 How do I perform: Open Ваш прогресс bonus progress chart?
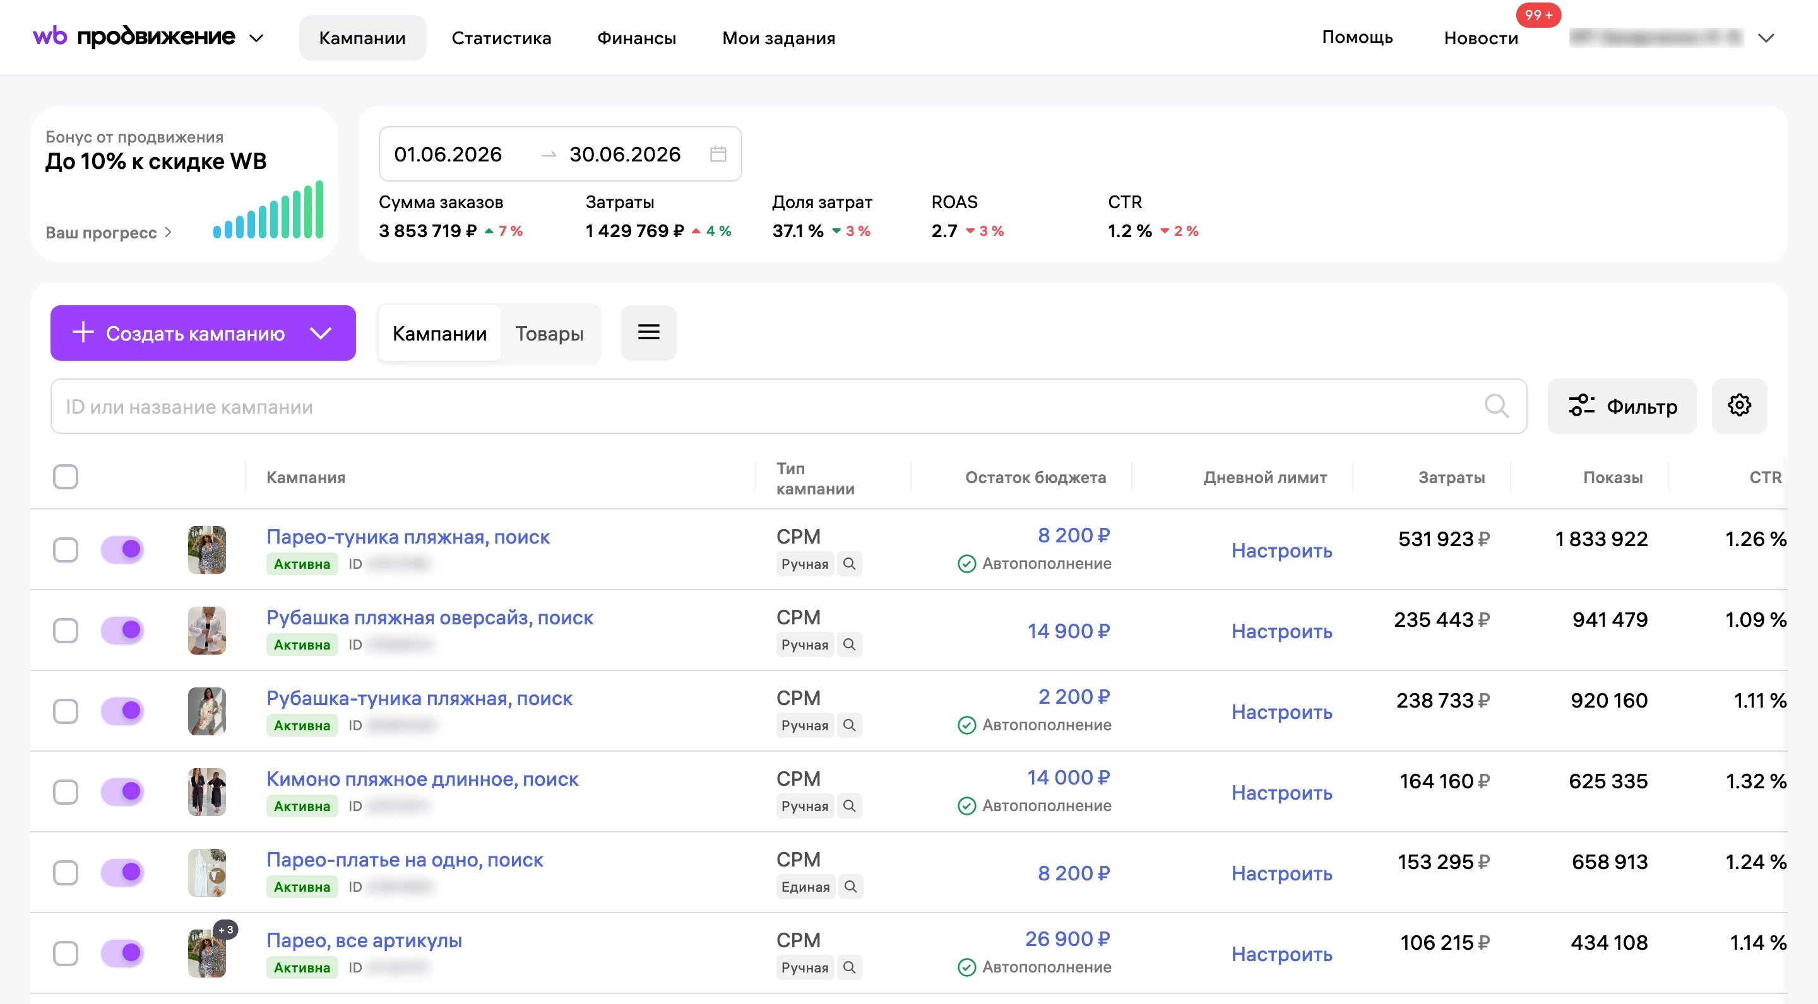109,233
